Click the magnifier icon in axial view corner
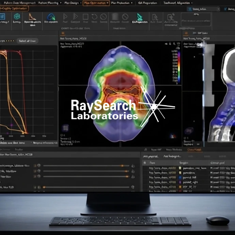Screen dimensions: 235x235 (x=174, y=44)
